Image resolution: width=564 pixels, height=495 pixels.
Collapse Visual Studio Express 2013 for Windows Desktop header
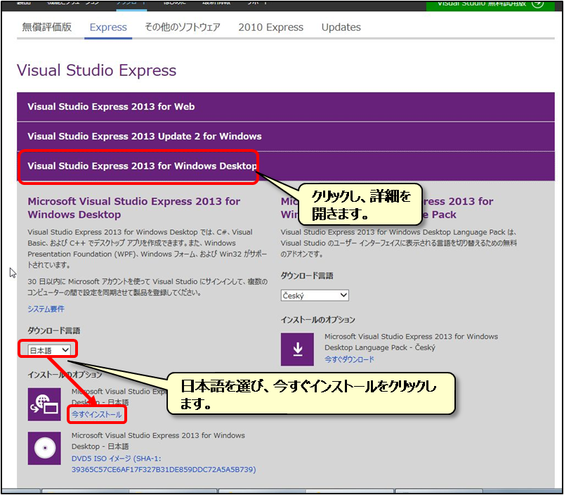(x=286, y=166)
